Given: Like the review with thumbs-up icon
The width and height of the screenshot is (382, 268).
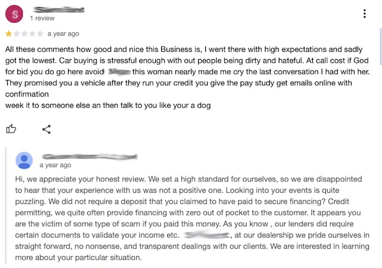Looking at the screenshot, I should coord(11,129).
